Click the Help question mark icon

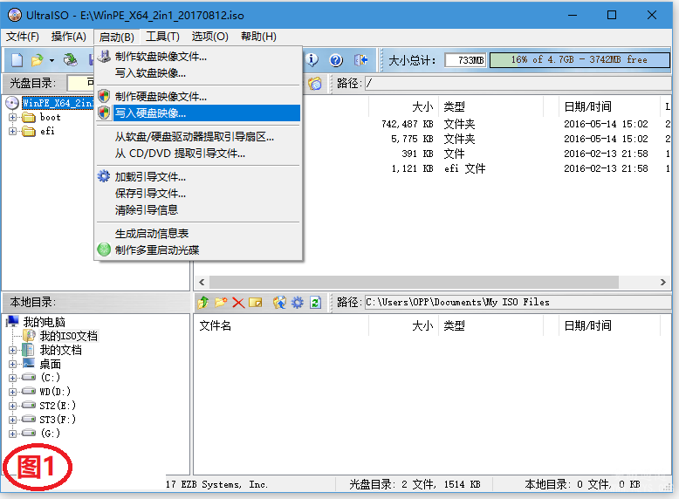(x=336, y=59)
